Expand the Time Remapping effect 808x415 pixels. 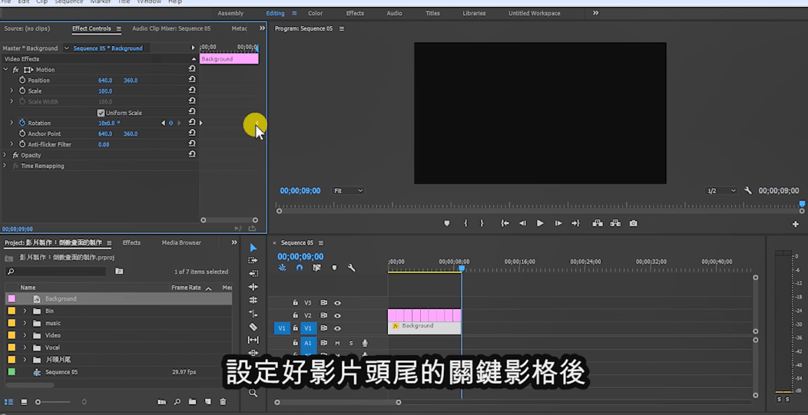5,166
